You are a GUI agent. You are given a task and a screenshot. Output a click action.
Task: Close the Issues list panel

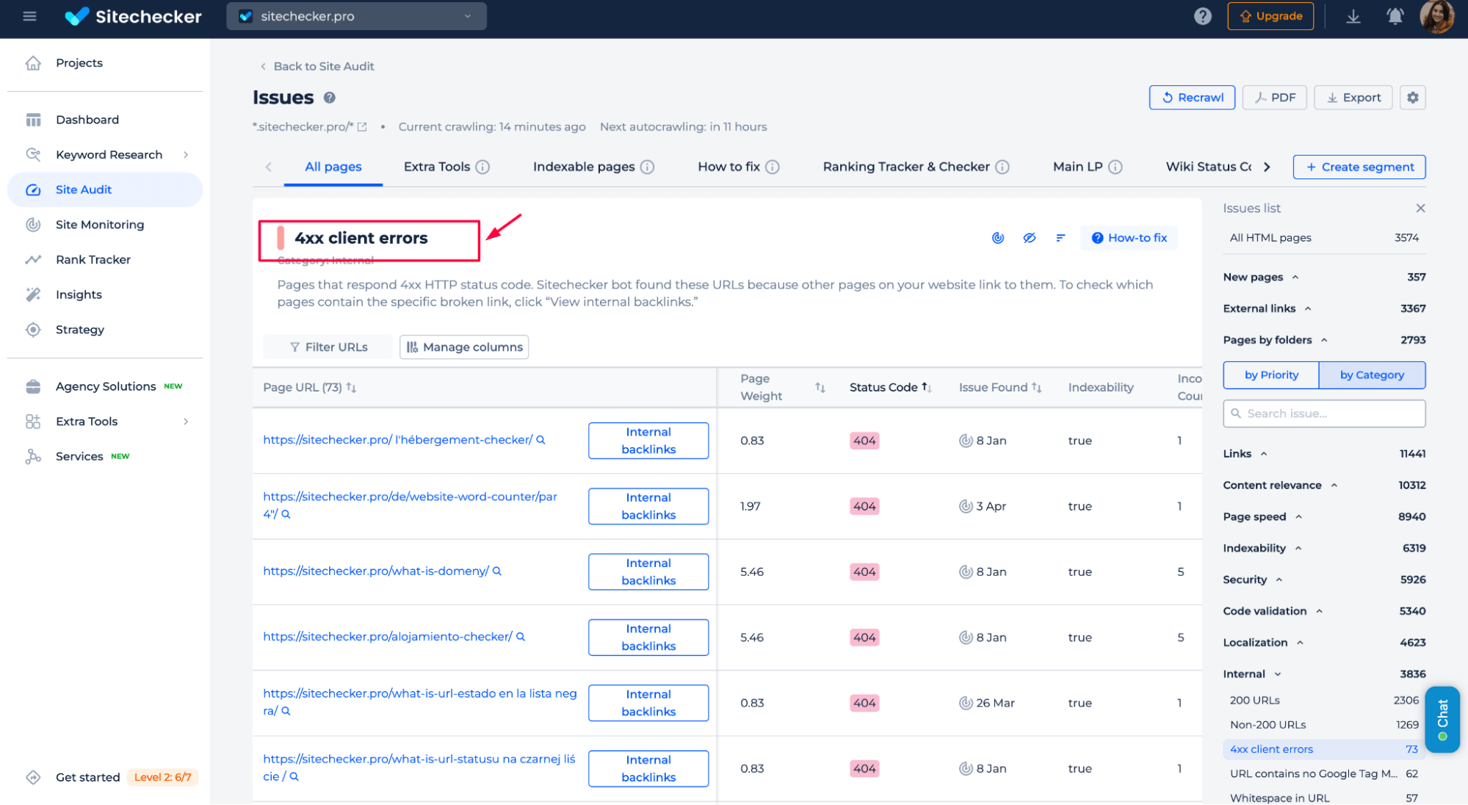(x=1420, y=209)
